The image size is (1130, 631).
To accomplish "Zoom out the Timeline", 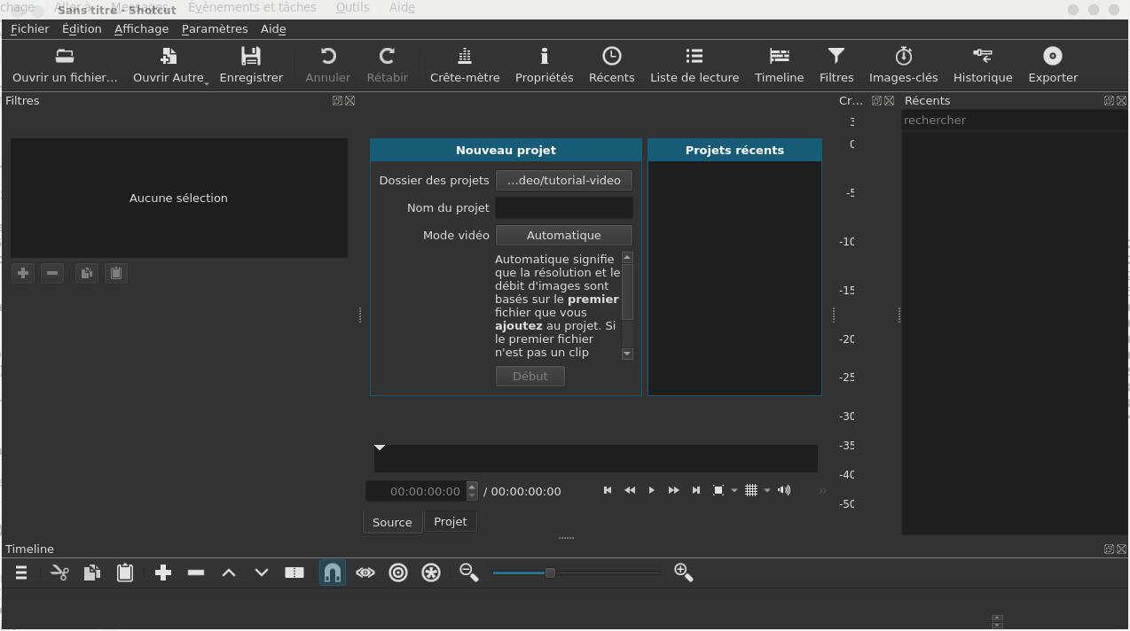I will (469, 573).
